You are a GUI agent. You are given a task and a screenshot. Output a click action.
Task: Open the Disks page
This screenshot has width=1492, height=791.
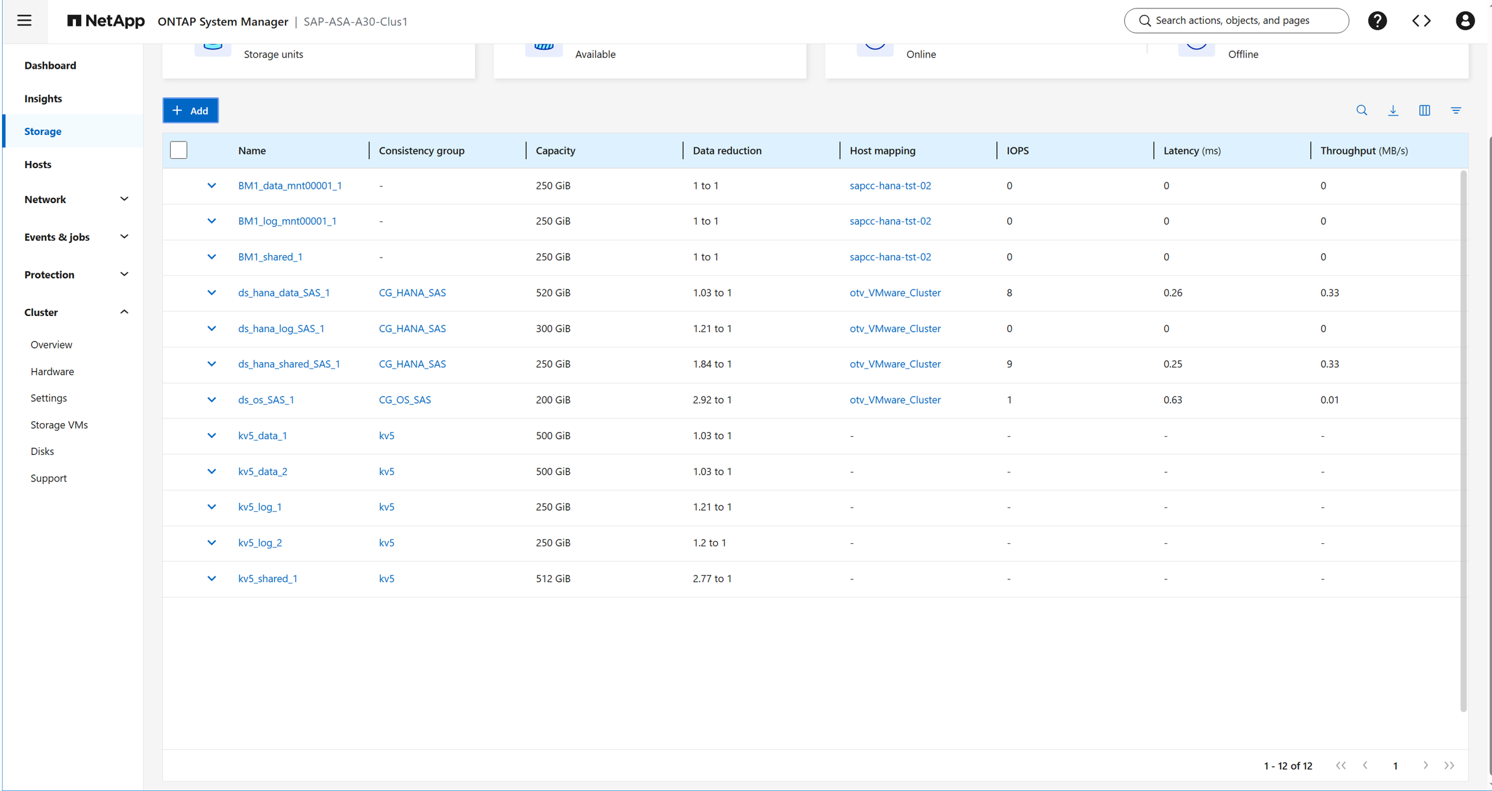pos(42,452)
